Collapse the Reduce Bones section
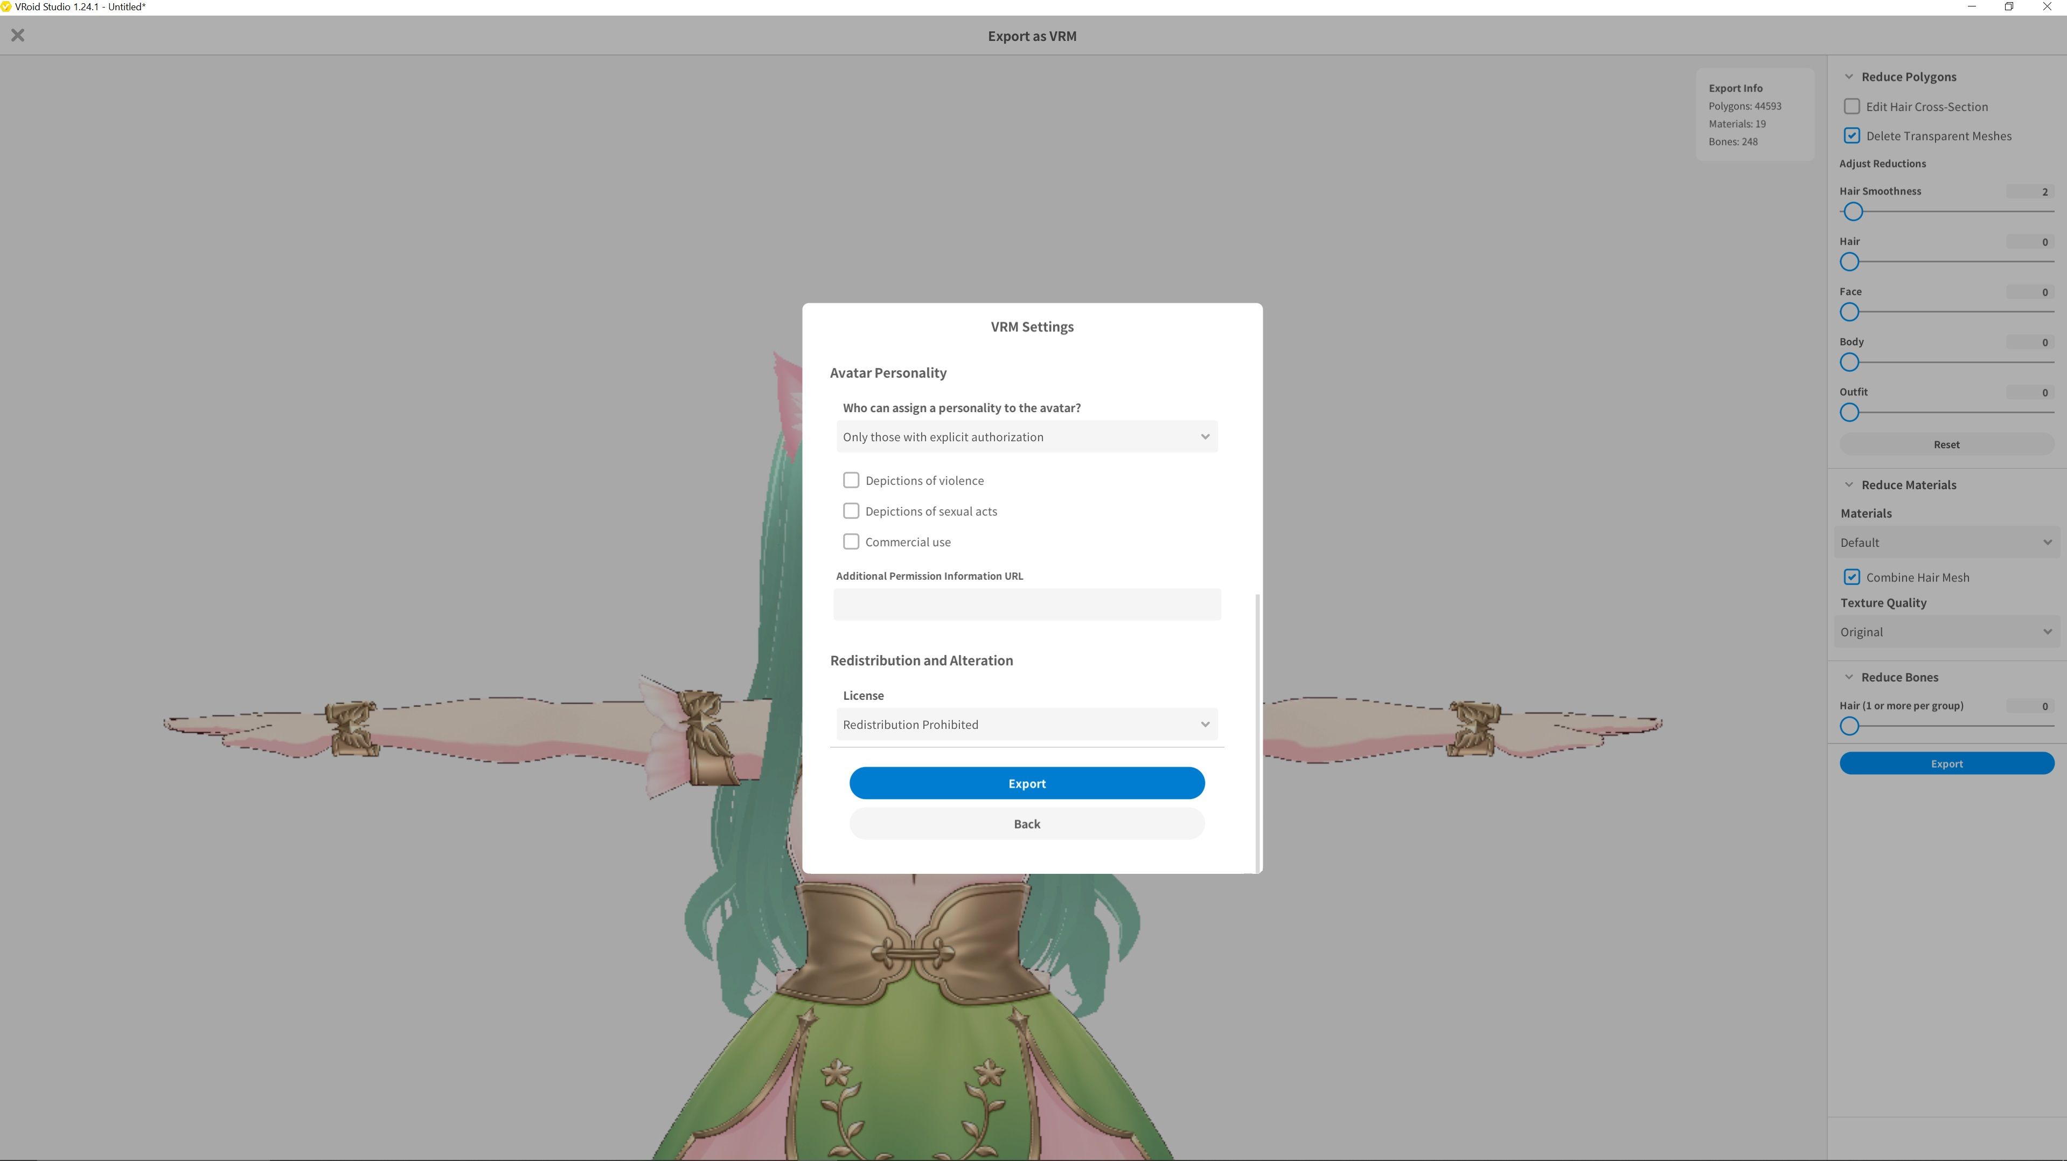 click(x=1849, y=676)
